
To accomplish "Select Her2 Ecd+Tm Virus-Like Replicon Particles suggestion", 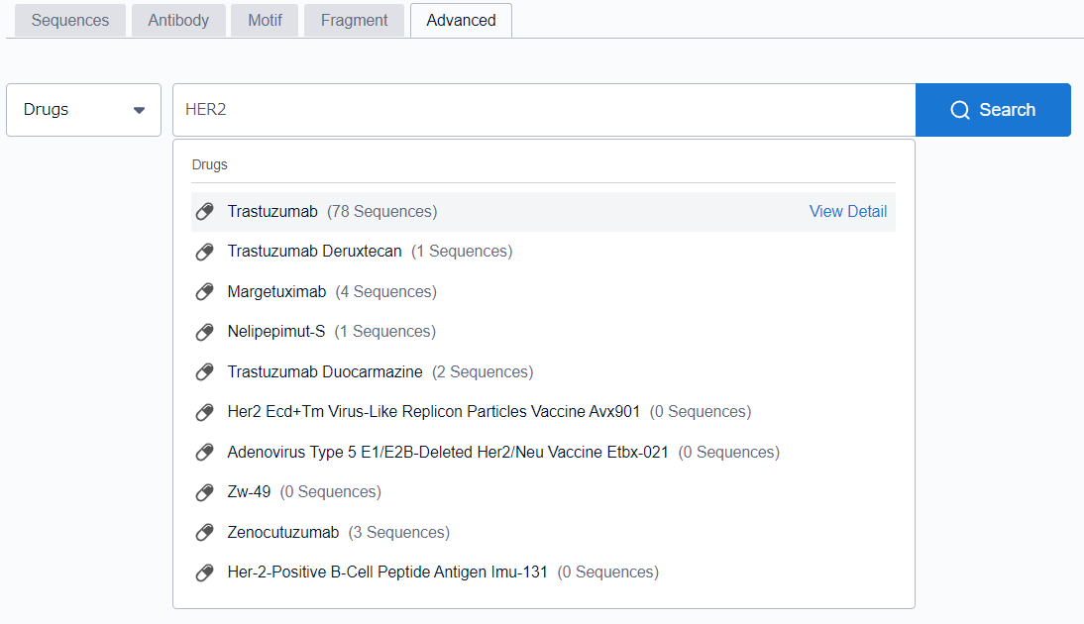I will [433, 412].
